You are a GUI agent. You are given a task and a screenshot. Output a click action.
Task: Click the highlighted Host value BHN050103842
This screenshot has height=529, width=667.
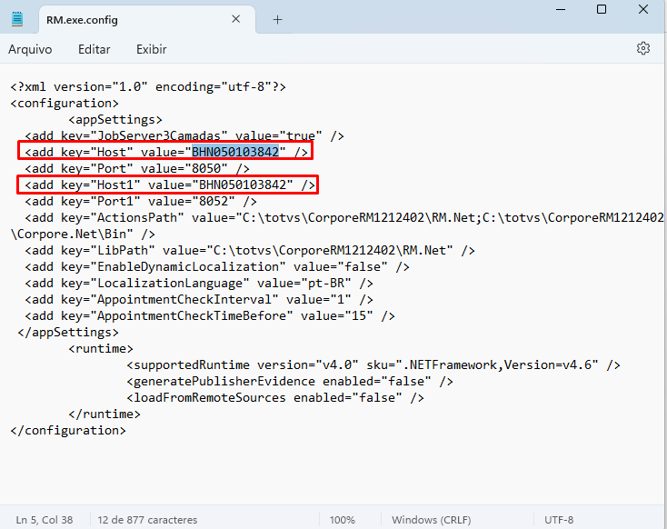(x=235, y=152)
